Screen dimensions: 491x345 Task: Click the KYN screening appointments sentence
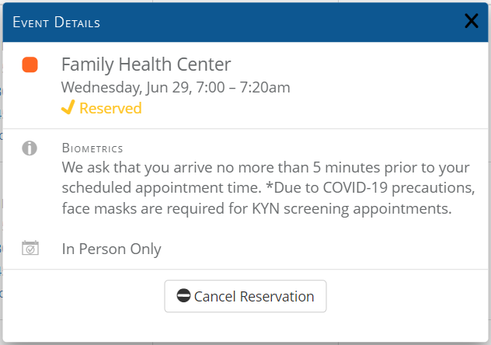point(257,208)
